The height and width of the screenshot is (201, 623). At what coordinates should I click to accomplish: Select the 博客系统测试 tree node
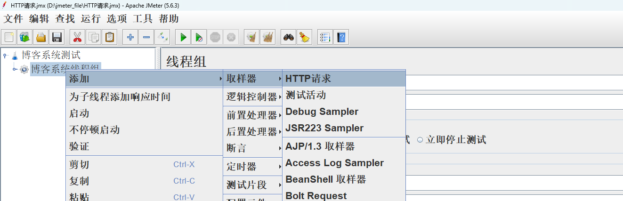tap(51, 55)
